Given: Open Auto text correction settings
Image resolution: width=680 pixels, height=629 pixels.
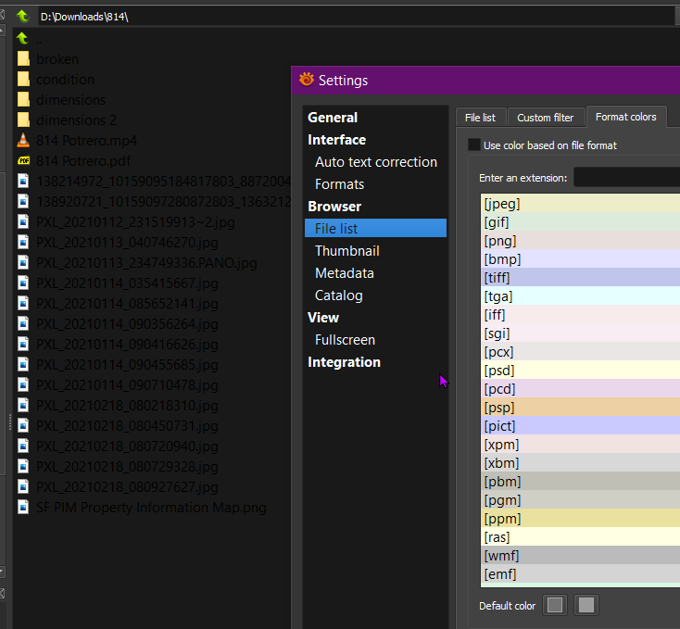Looking at the screenshot, I should [375, 162].
